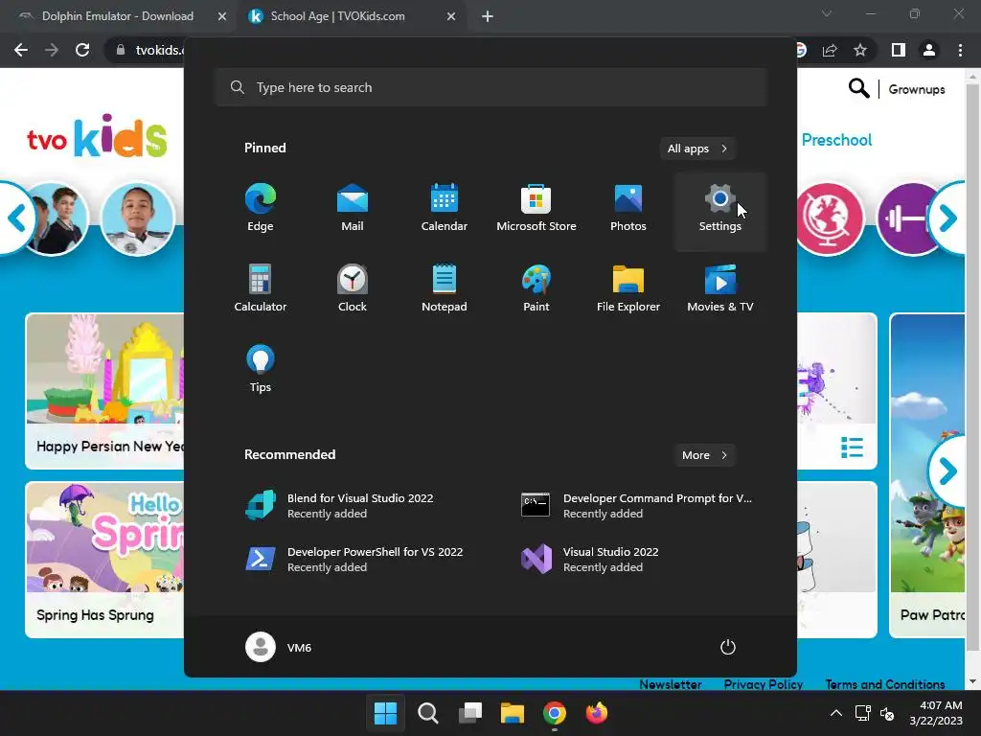
Task: Show More recommended items
Action: pos(705,455)
